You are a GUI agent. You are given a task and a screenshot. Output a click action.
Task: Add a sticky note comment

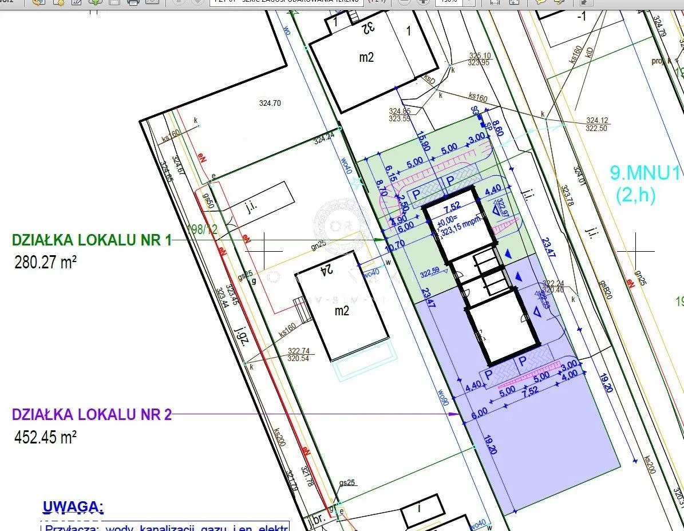pos(540,2)
